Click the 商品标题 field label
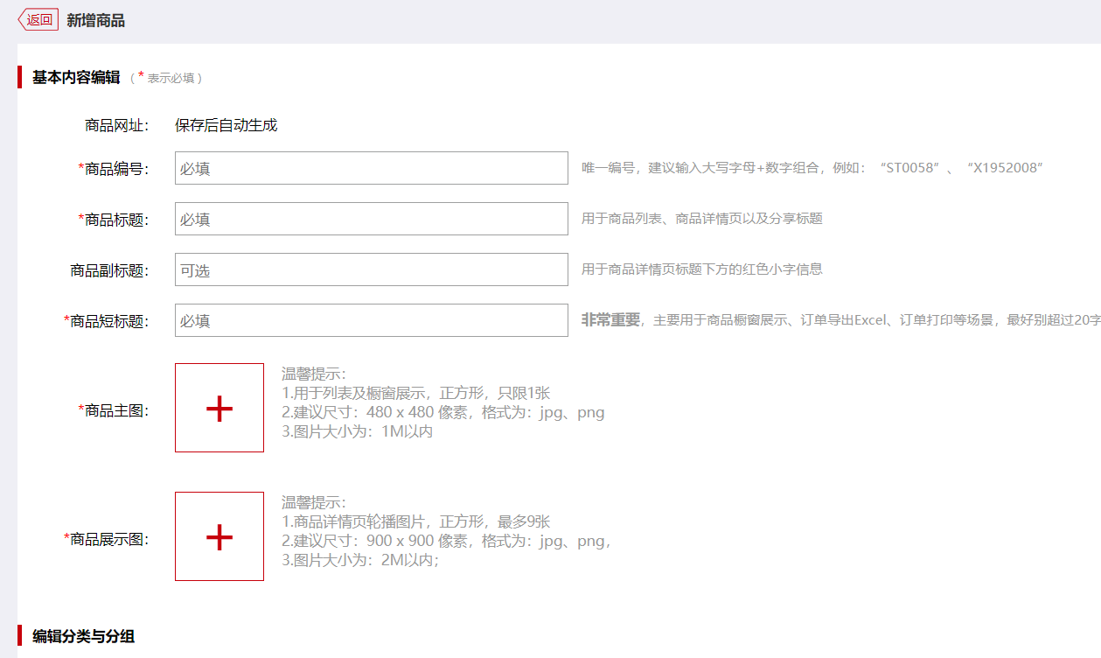 click(x=116, y=220)
